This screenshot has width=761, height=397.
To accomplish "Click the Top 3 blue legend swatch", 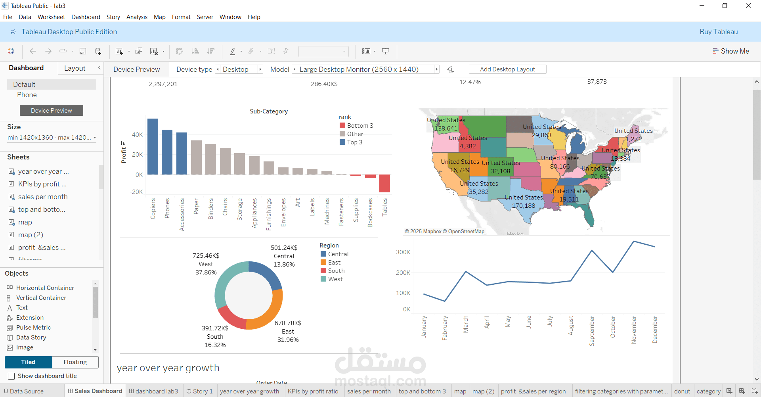I will (x=342, y=142).
